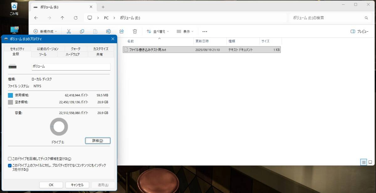
Task: Click the search magnifier icon
Action: 366,18
